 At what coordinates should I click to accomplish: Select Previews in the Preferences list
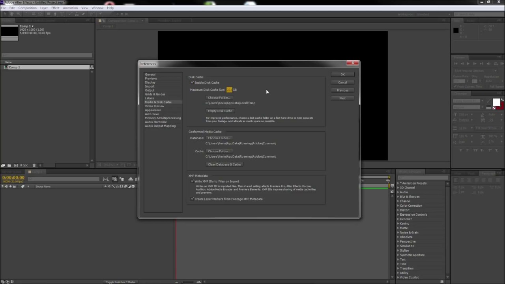(x=151, y=78)
